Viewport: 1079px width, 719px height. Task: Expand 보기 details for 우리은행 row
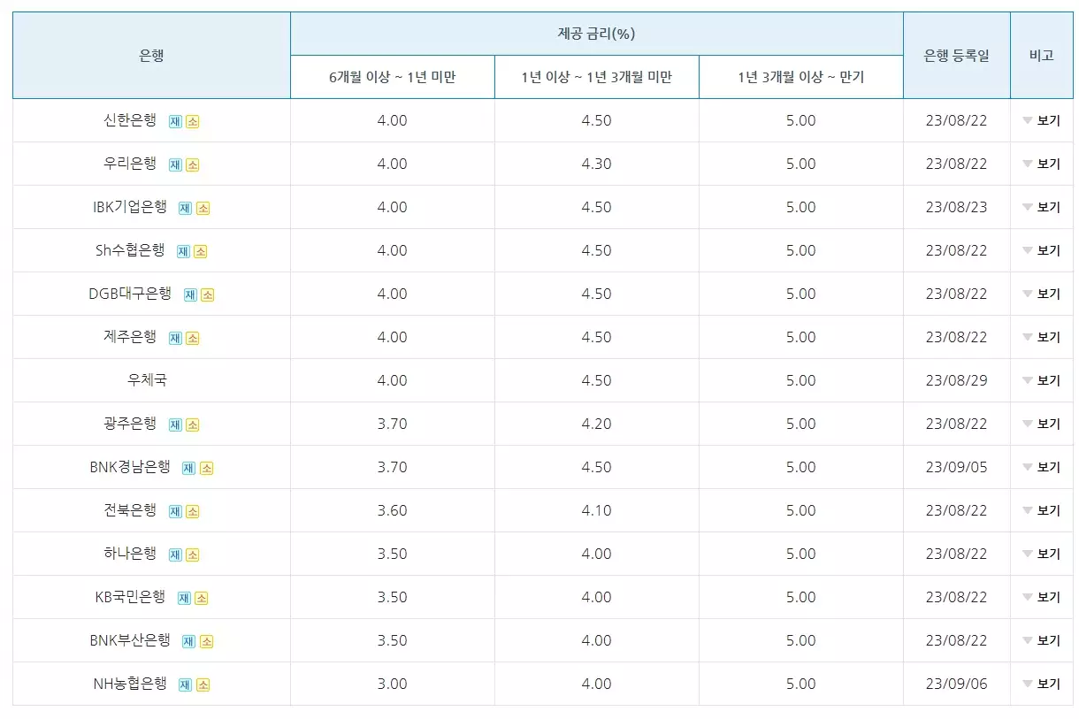(1042, 164)
